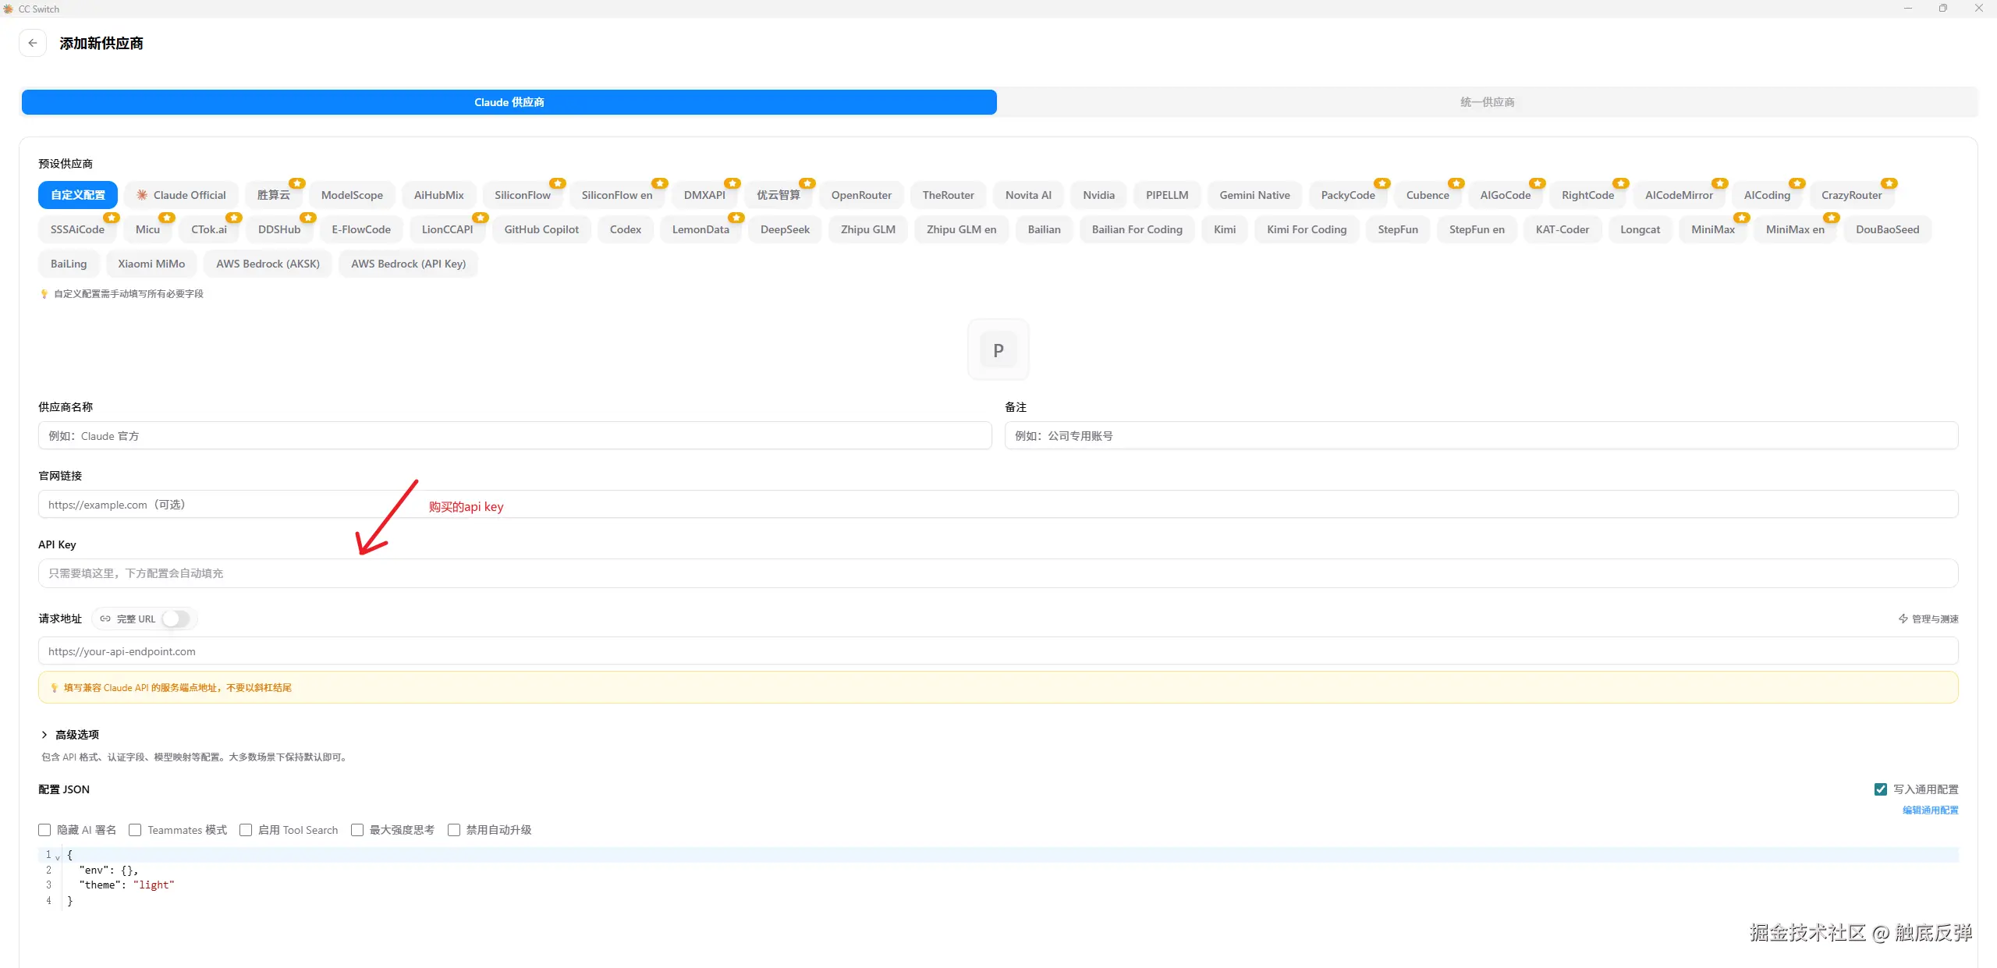Choose Xiaomi MiMo preset
This screenshot has height=968, width=1997.
click(x=151, y=264)
